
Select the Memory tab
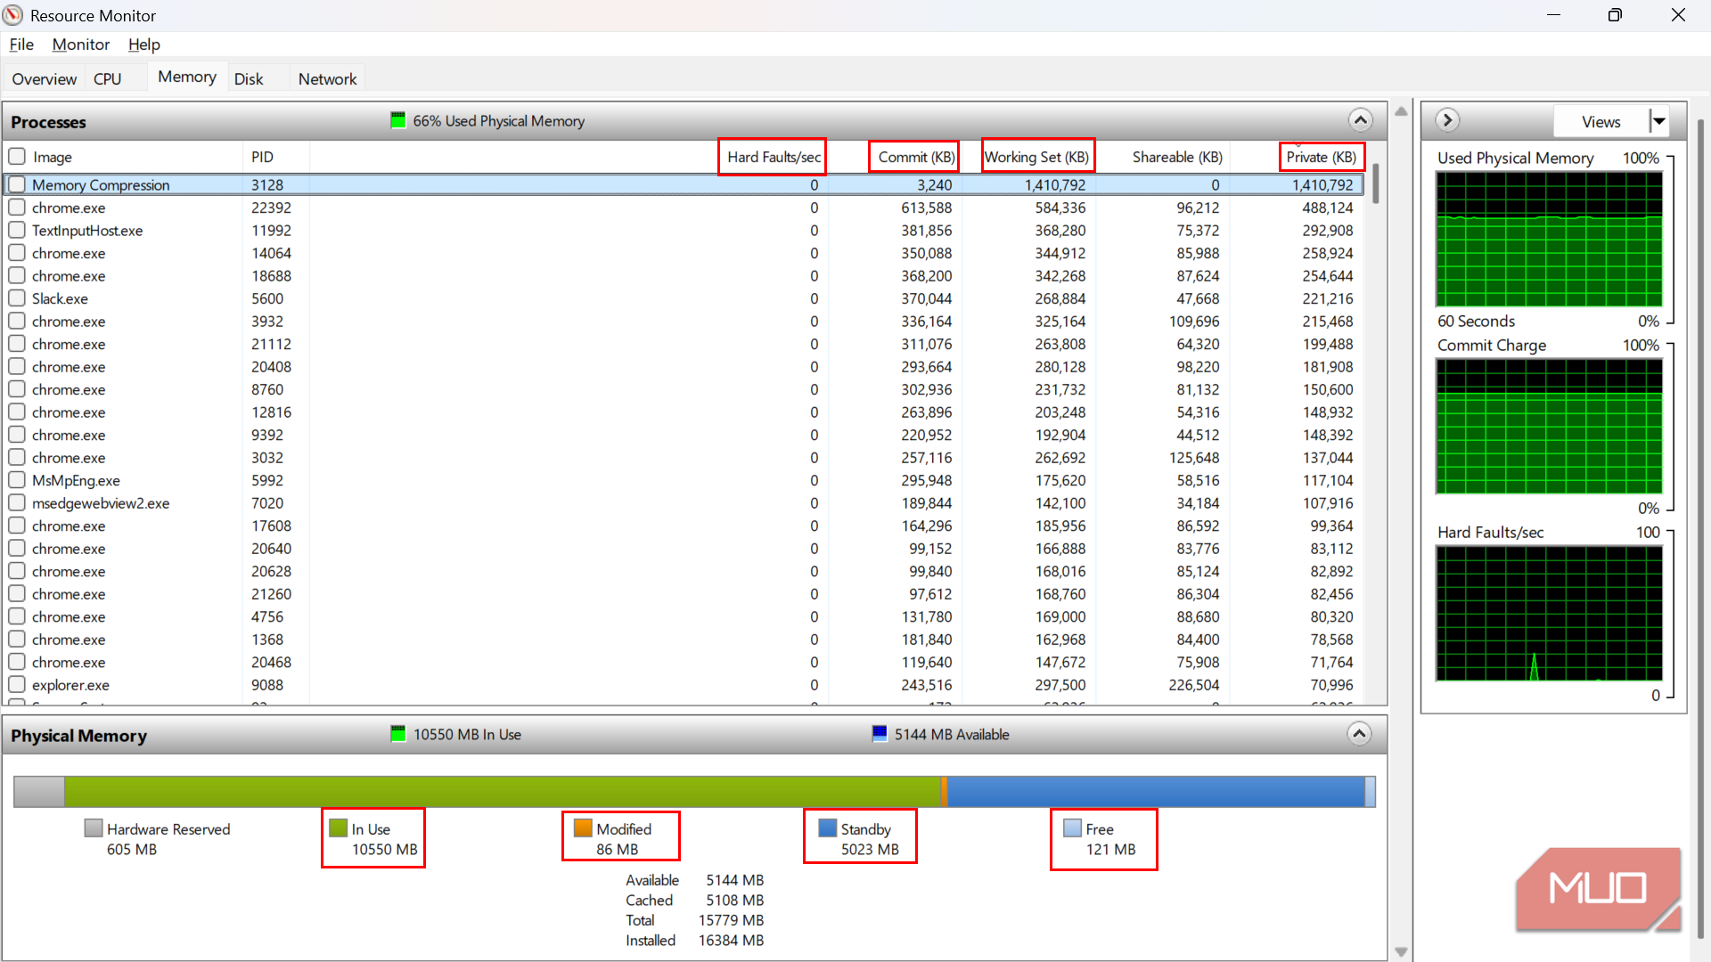tap(187, 77)
